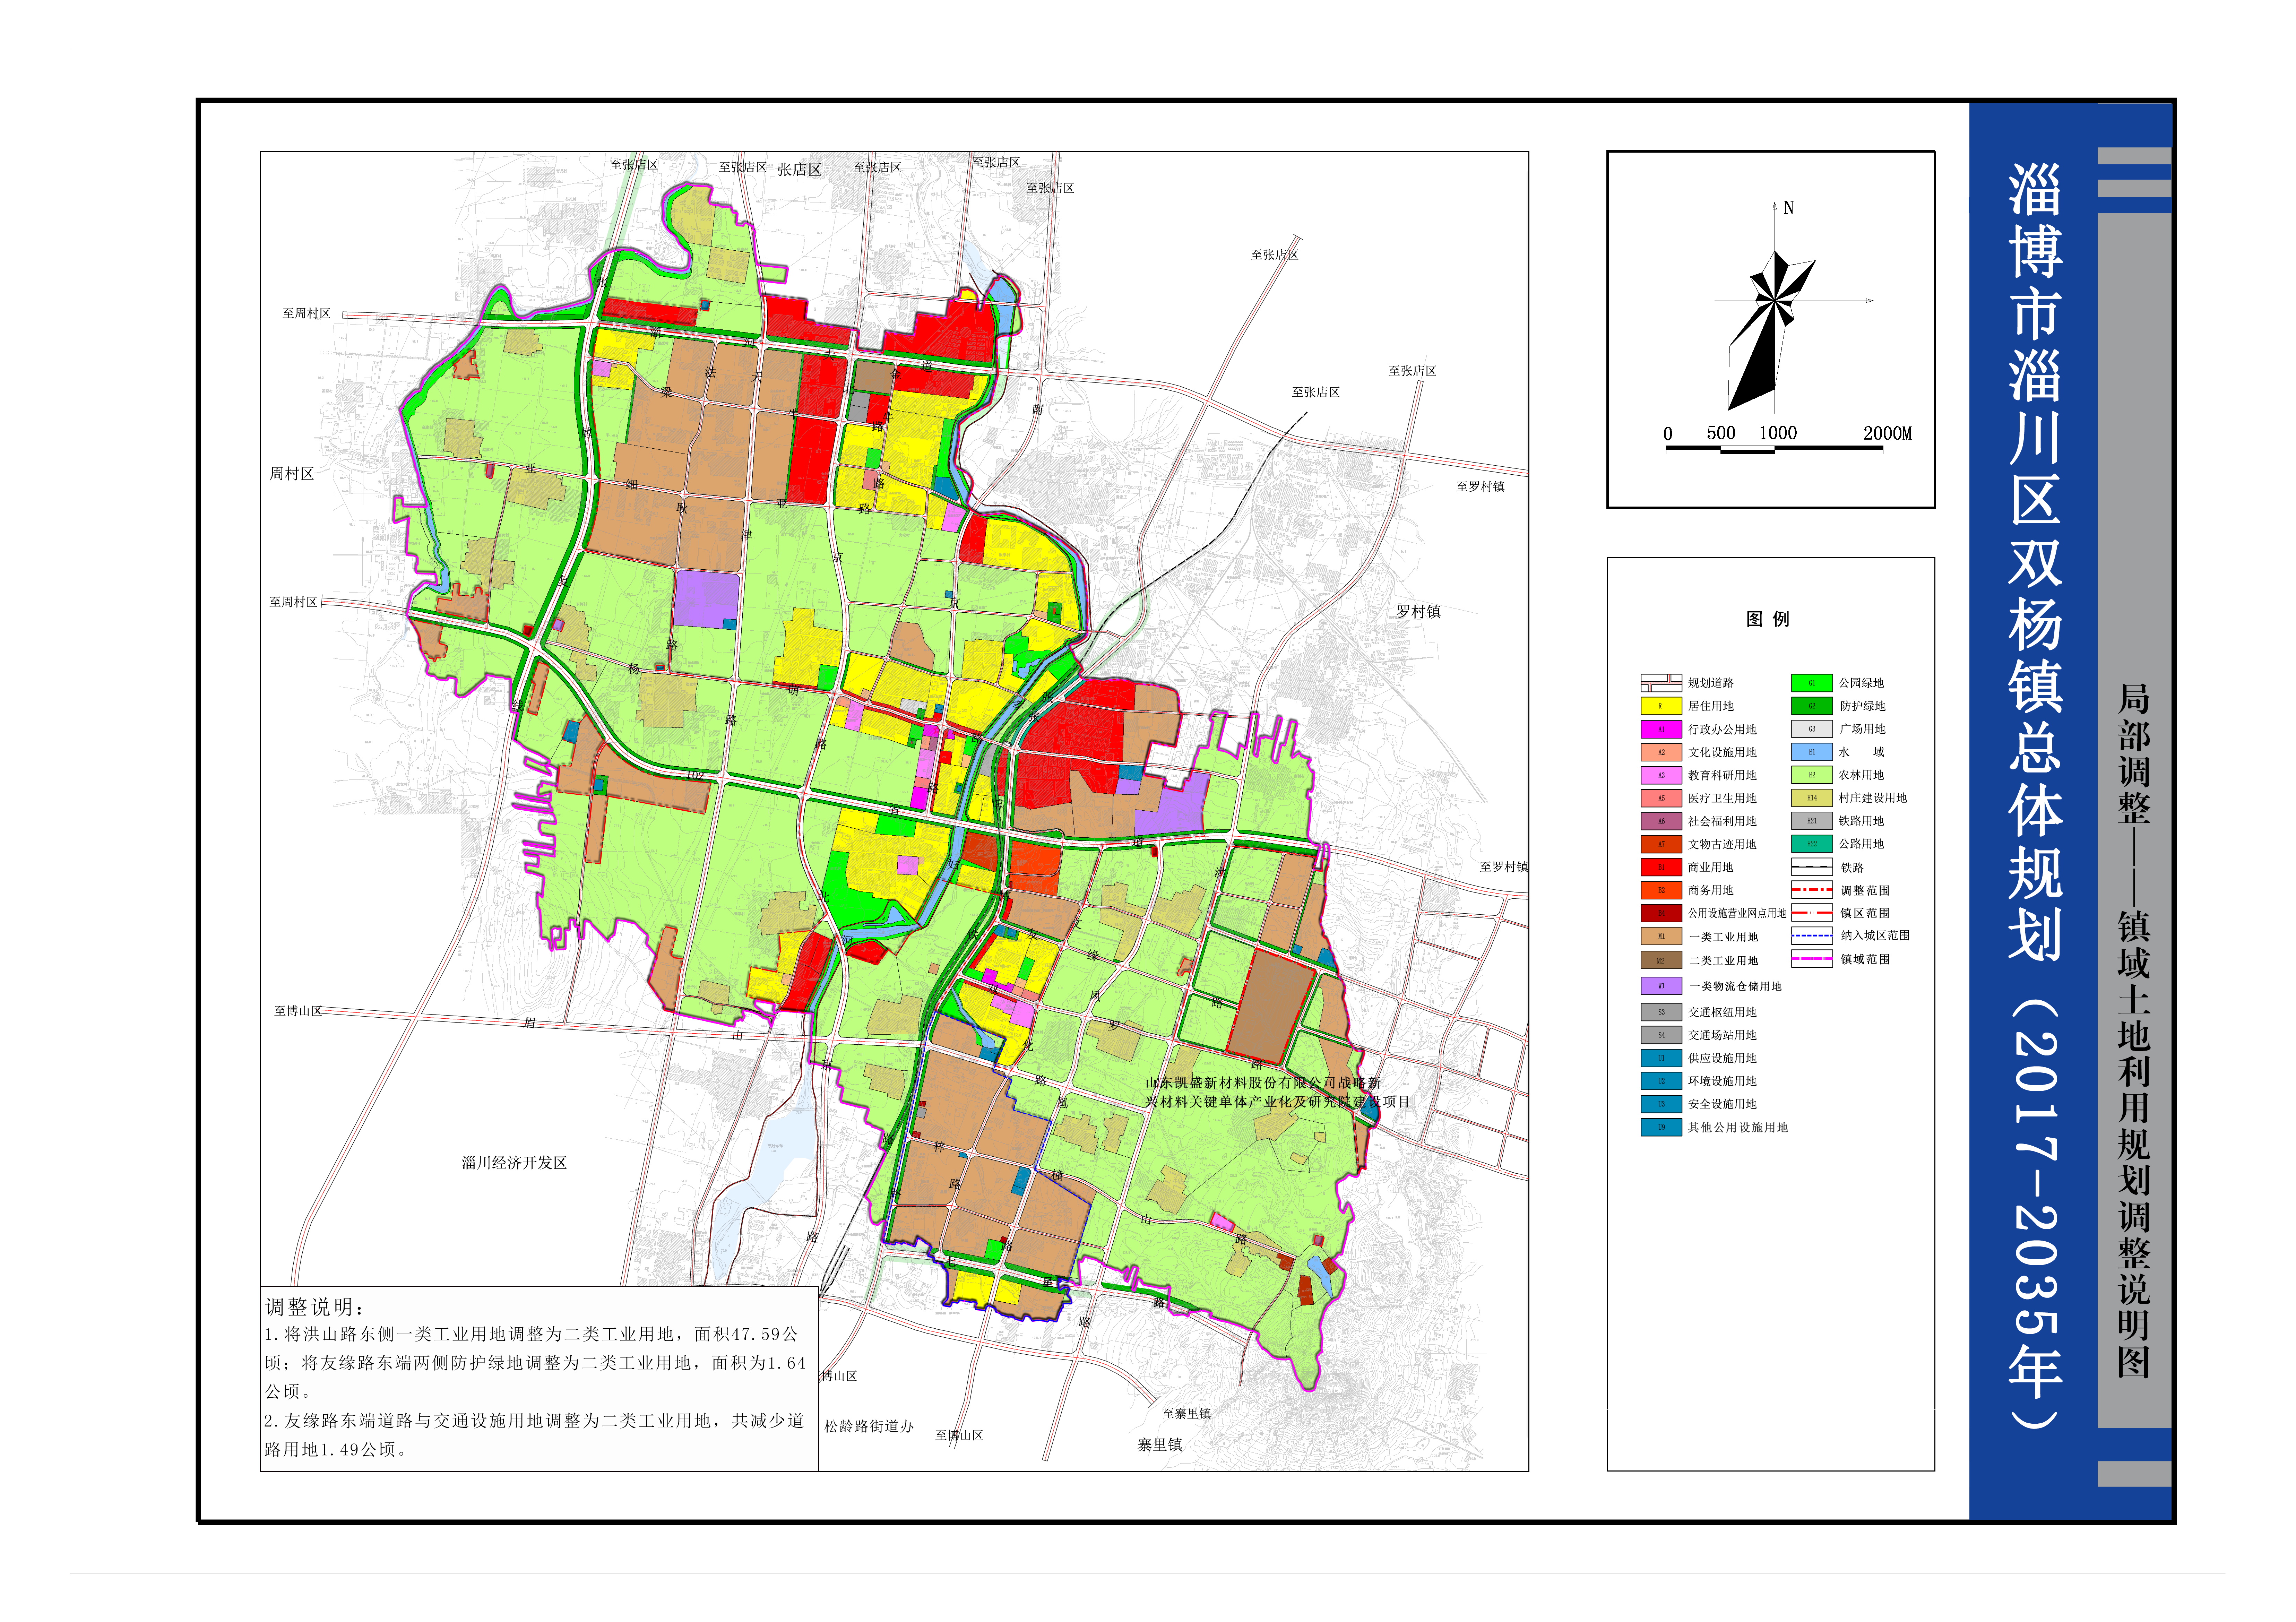Select the S4 交通场站用地 legend box
The width and height of the screenshot is (2296, 1622).
[x=1661, y=1035]
